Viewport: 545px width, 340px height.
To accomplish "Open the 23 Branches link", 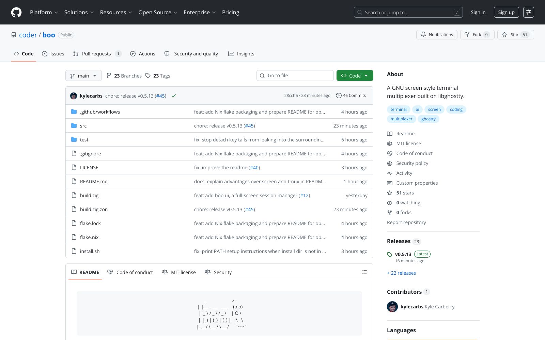I will click(124, 75).
